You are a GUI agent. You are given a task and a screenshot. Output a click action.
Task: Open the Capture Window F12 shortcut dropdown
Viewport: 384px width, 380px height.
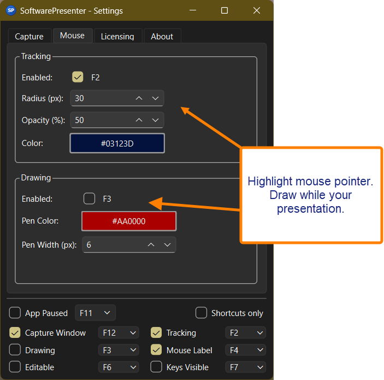(119, 332)
